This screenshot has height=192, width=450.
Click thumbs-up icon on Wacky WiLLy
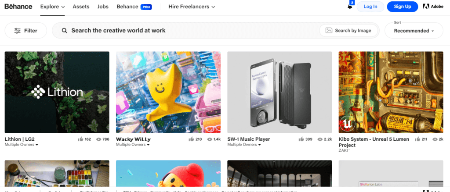click(x=192, y=139)
